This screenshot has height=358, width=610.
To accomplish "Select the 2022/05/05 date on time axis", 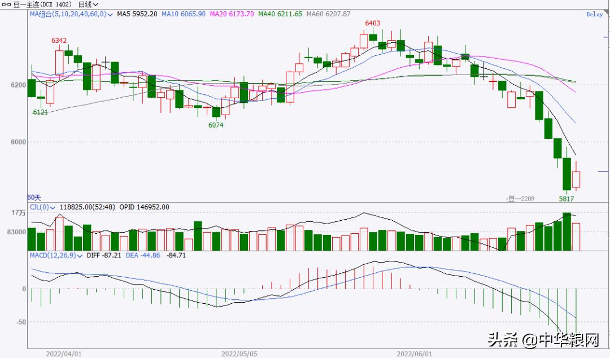I will (238, 354).
